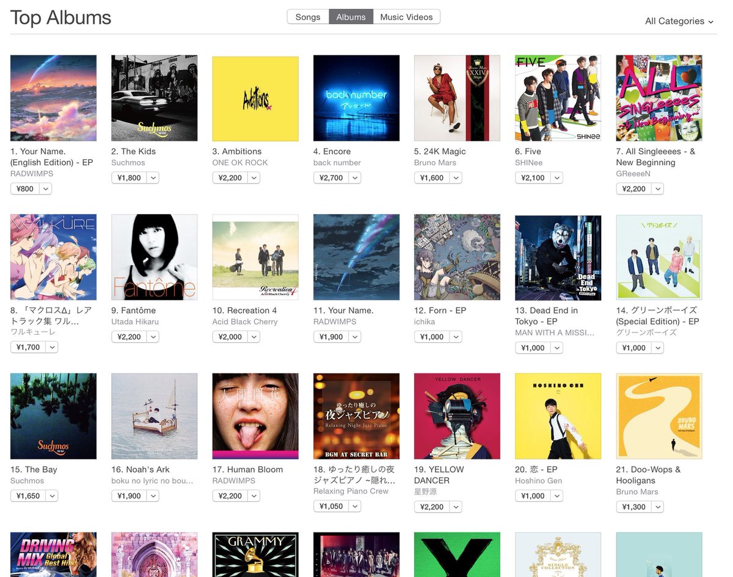Open the Walkure Macross album cover

point(53,257)
